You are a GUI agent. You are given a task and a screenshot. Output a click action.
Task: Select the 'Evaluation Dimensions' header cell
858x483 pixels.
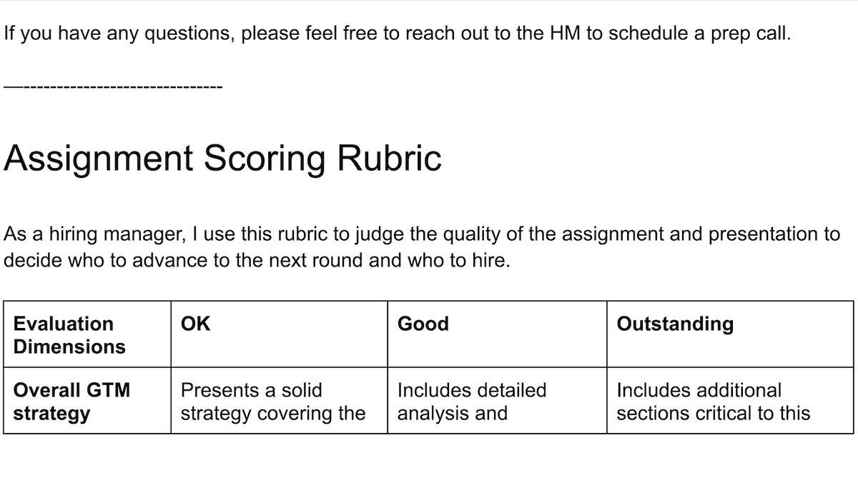click(x=87, y=334)
